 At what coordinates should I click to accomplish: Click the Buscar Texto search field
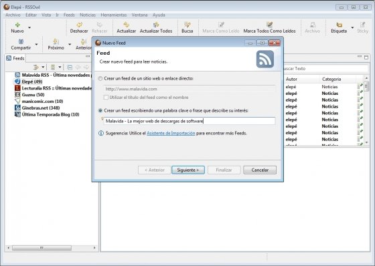[325, 69]
